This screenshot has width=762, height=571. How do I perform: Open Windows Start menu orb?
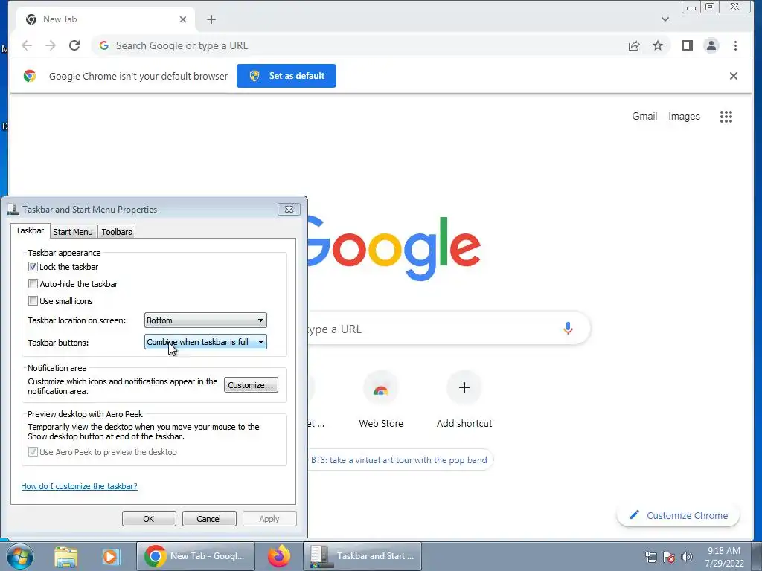tap(20, 556)
